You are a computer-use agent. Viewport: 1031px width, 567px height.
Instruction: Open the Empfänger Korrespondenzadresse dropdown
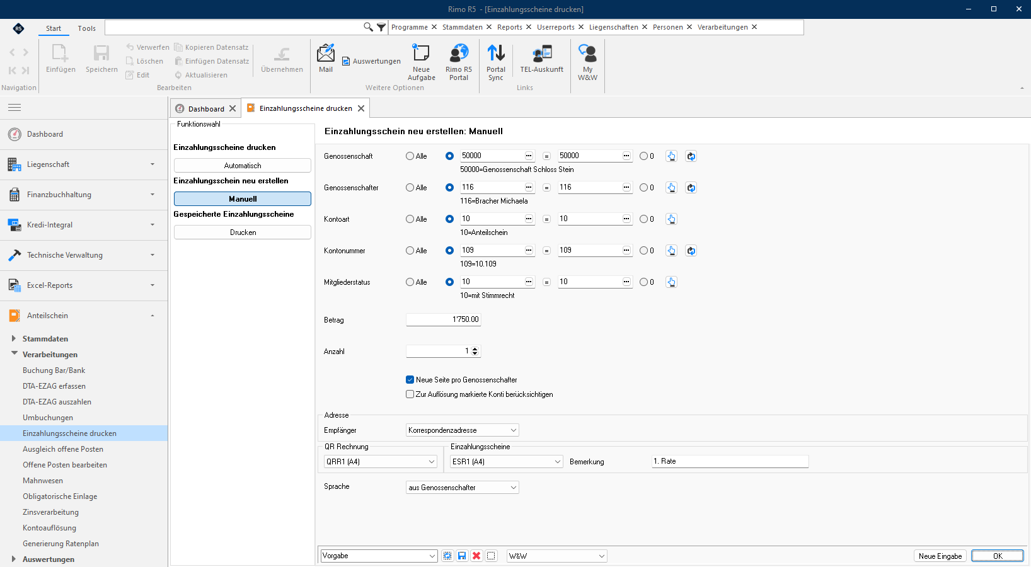tap(463, 430)
